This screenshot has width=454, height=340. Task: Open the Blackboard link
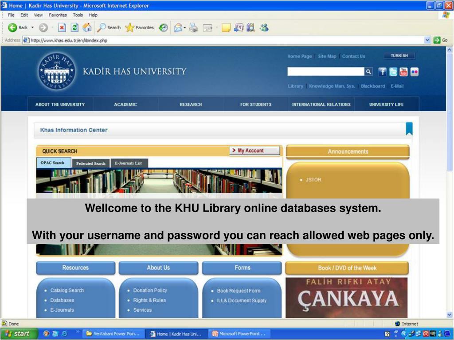pos(373,86)
